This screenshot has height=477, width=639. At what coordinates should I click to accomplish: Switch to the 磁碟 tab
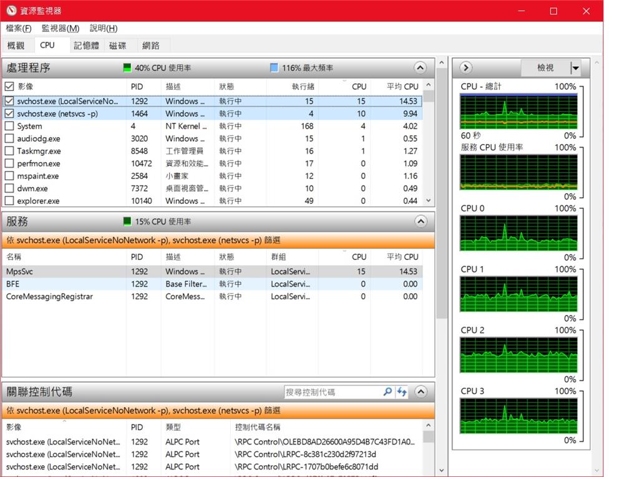118,46
